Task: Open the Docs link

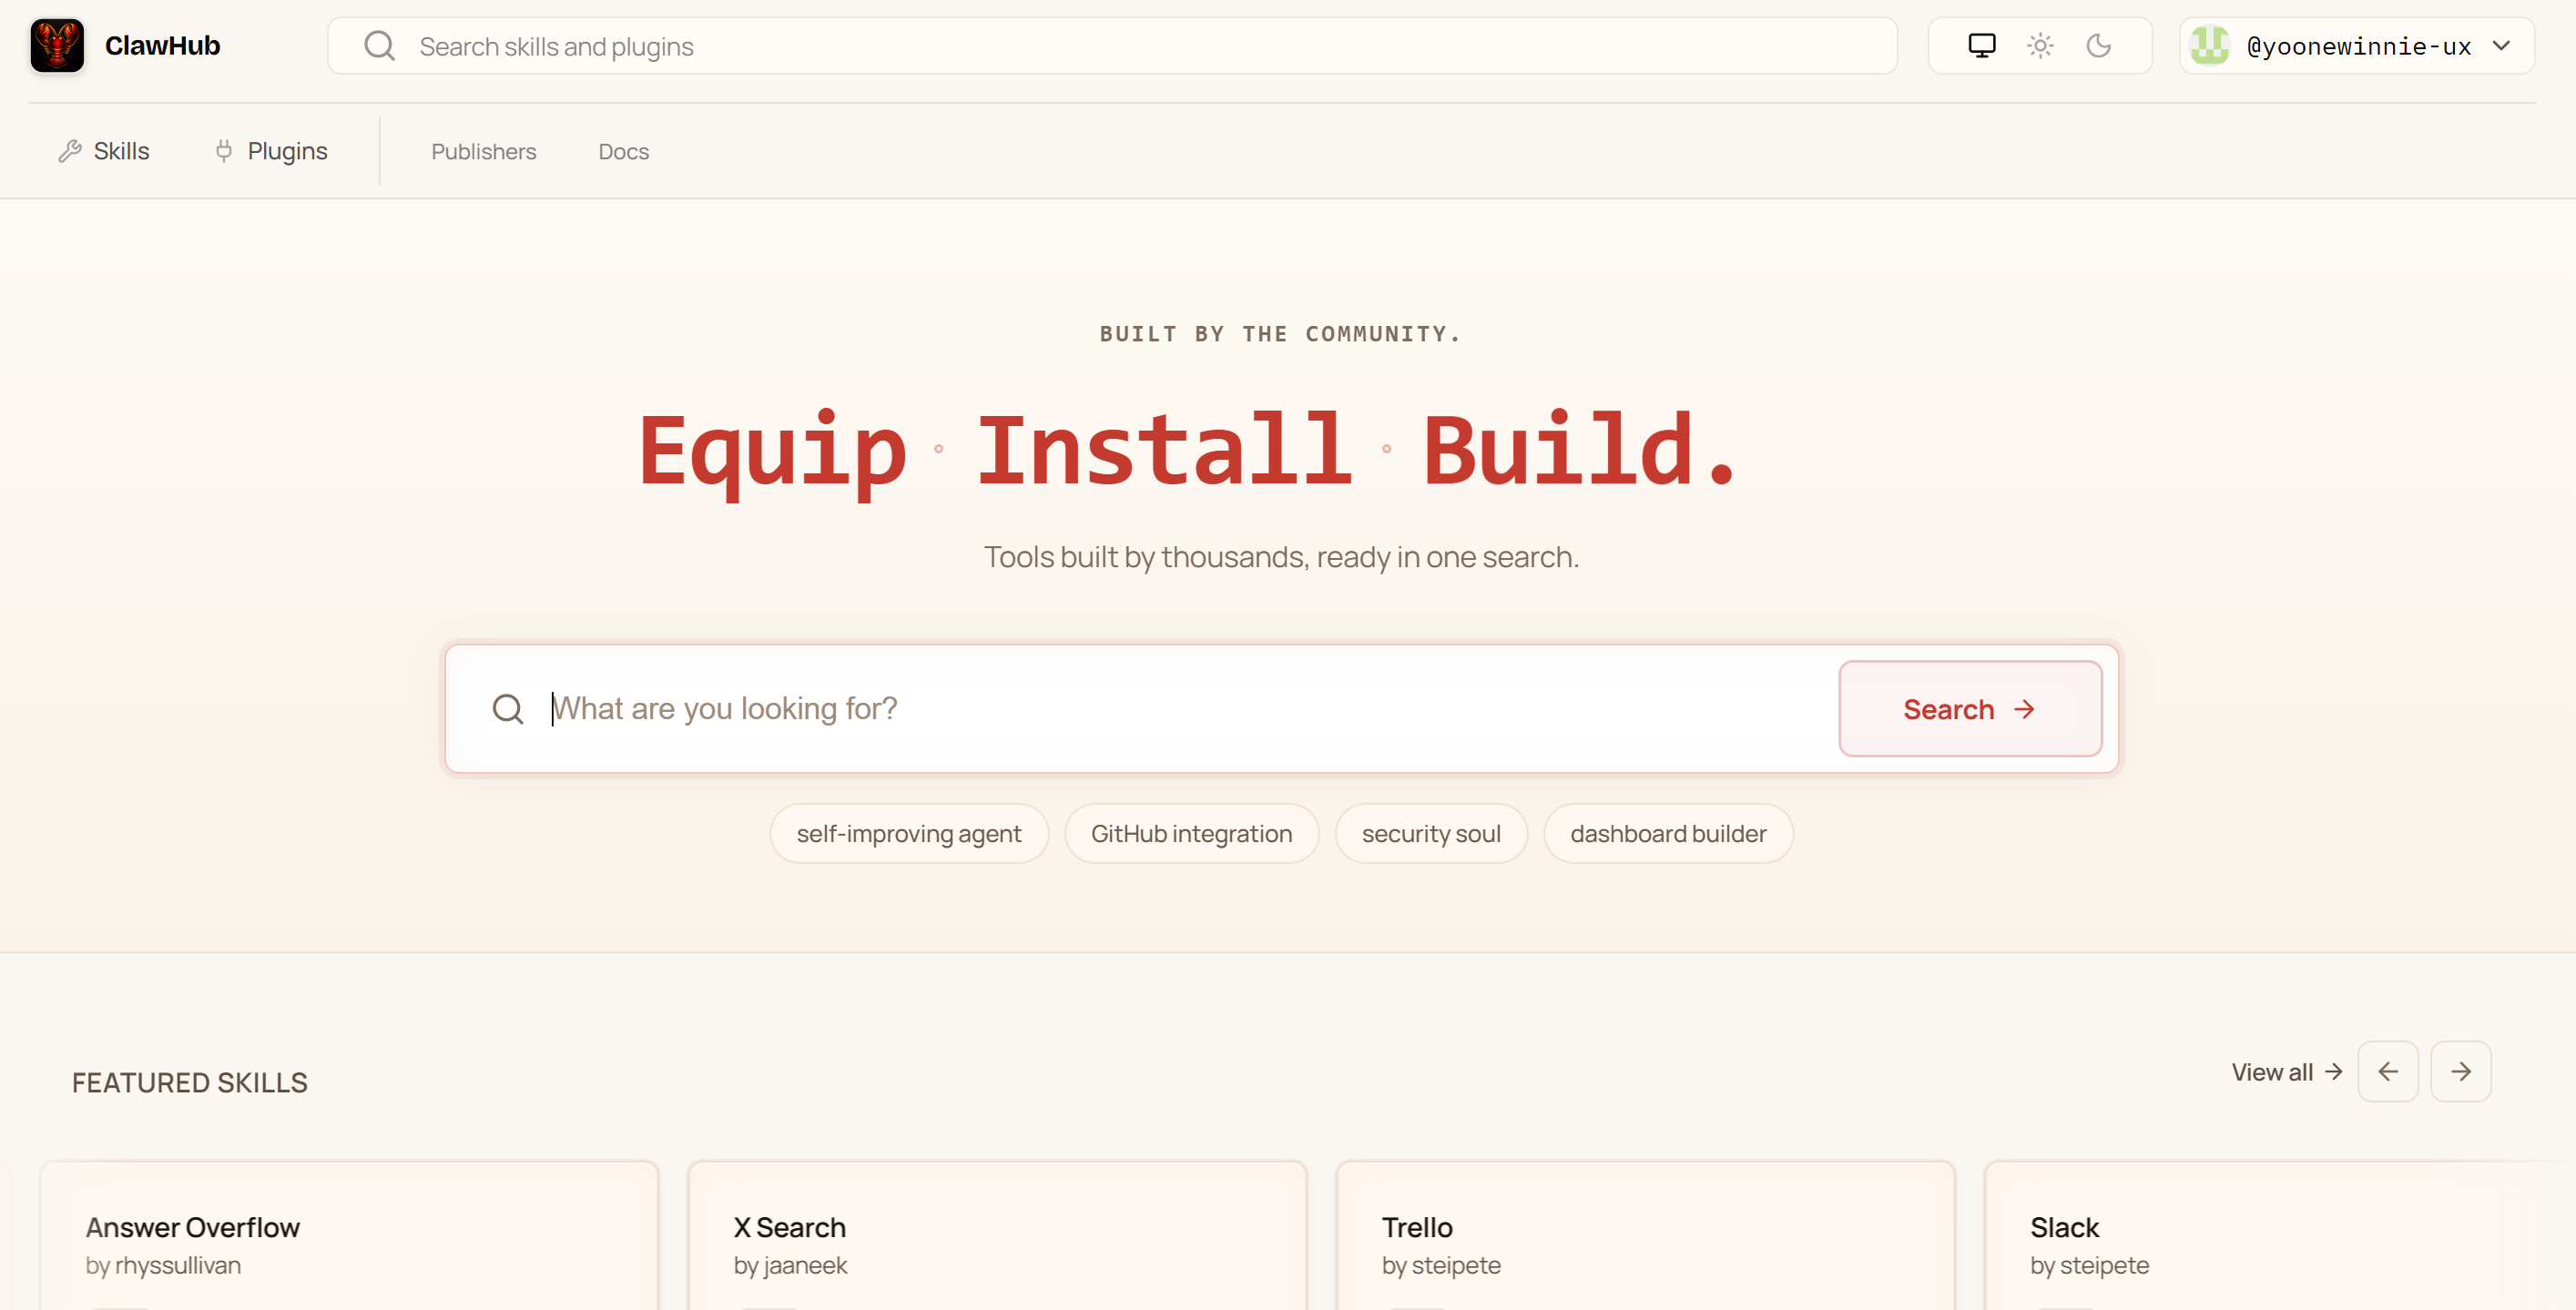Action: coord(623,152)
